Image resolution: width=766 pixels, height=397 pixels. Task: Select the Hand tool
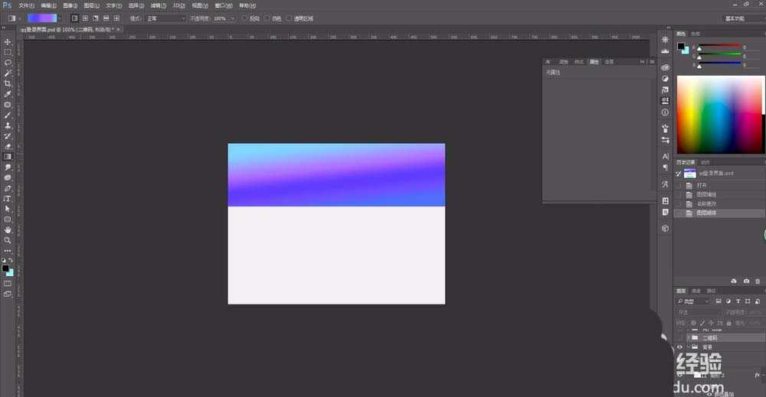click(x=8, y=229)
